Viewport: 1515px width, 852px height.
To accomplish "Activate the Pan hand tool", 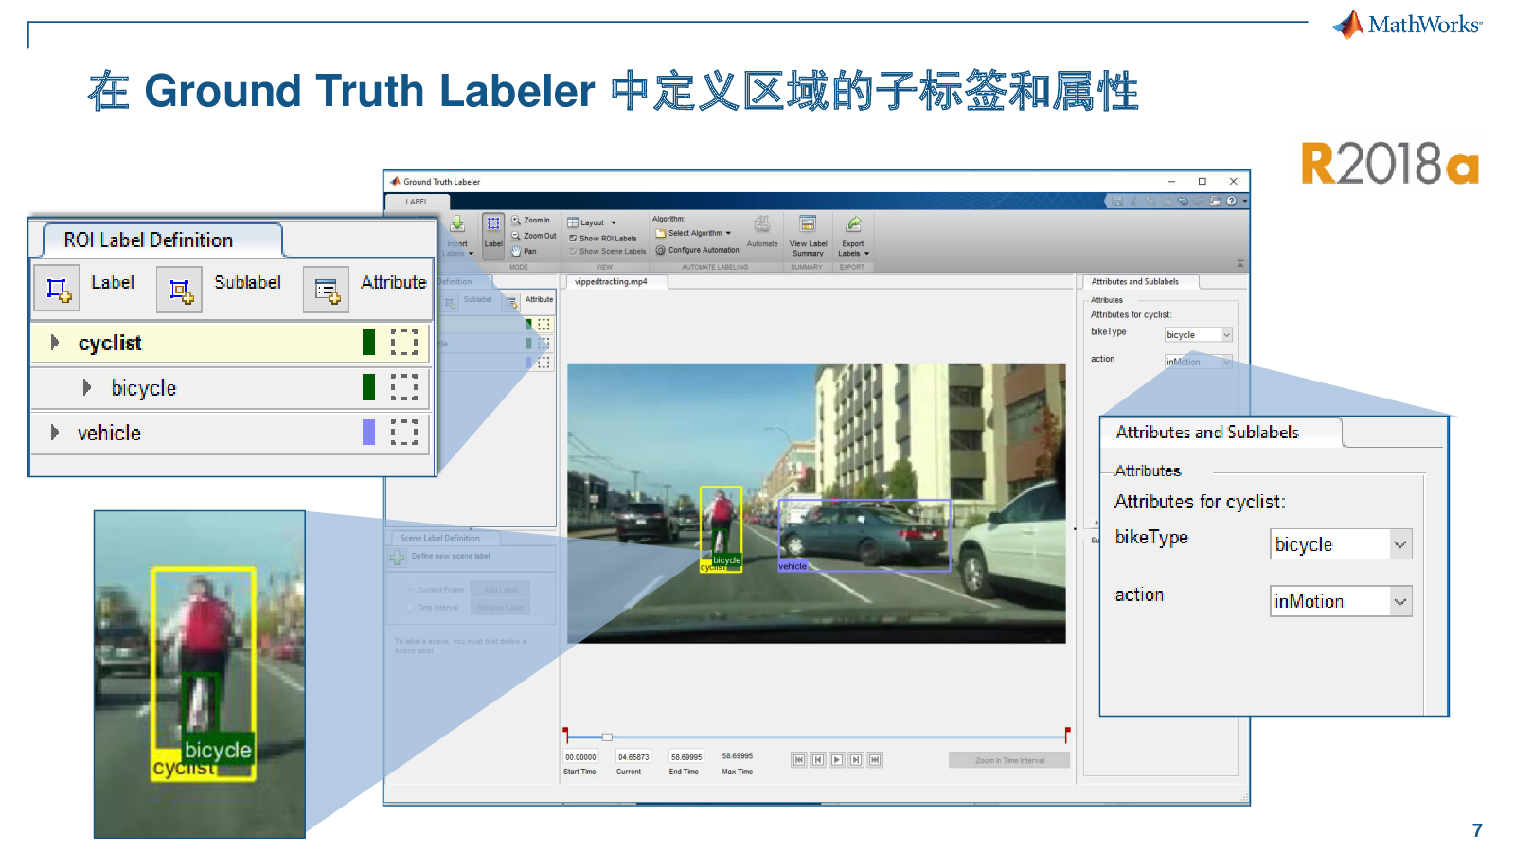I will pyautogui.click(x=516, y=251).
